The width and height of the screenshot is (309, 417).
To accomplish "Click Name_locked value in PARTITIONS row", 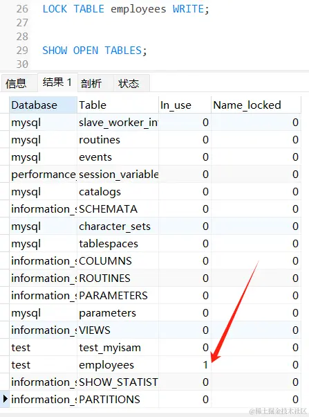I will 256,399.
